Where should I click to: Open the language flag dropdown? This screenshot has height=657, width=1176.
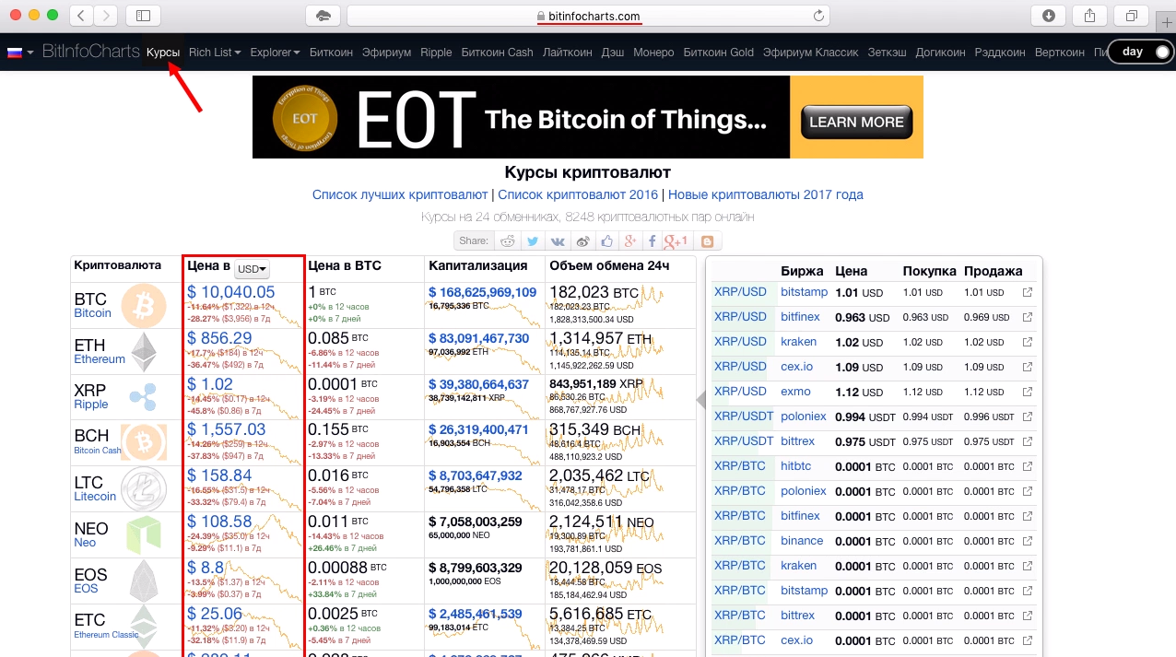[20, 53]
